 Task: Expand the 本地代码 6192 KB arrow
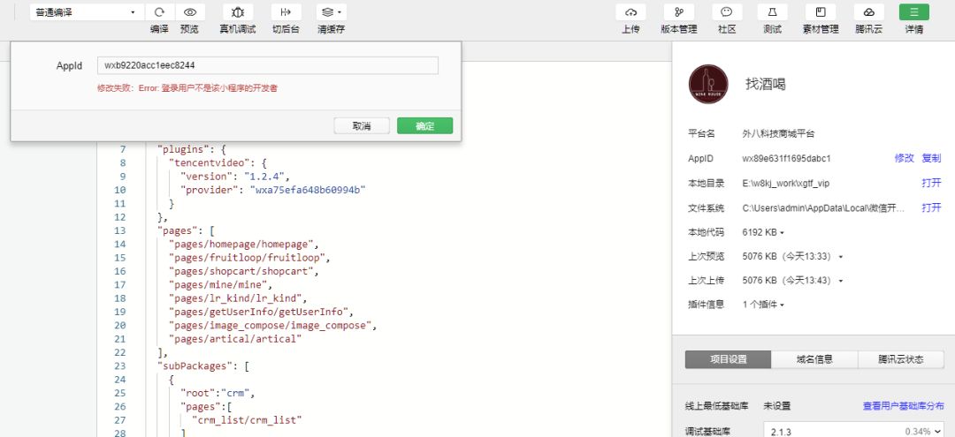[x=782, y=233]
